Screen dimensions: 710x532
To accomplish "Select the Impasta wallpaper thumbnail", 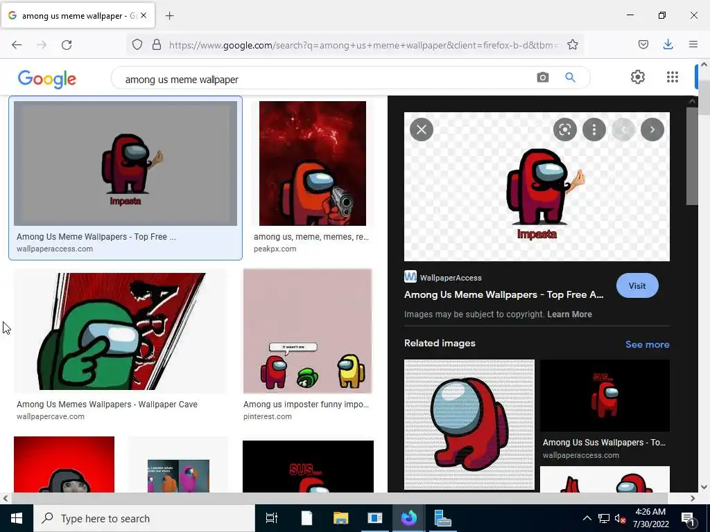I will click(x=125, y=163).
